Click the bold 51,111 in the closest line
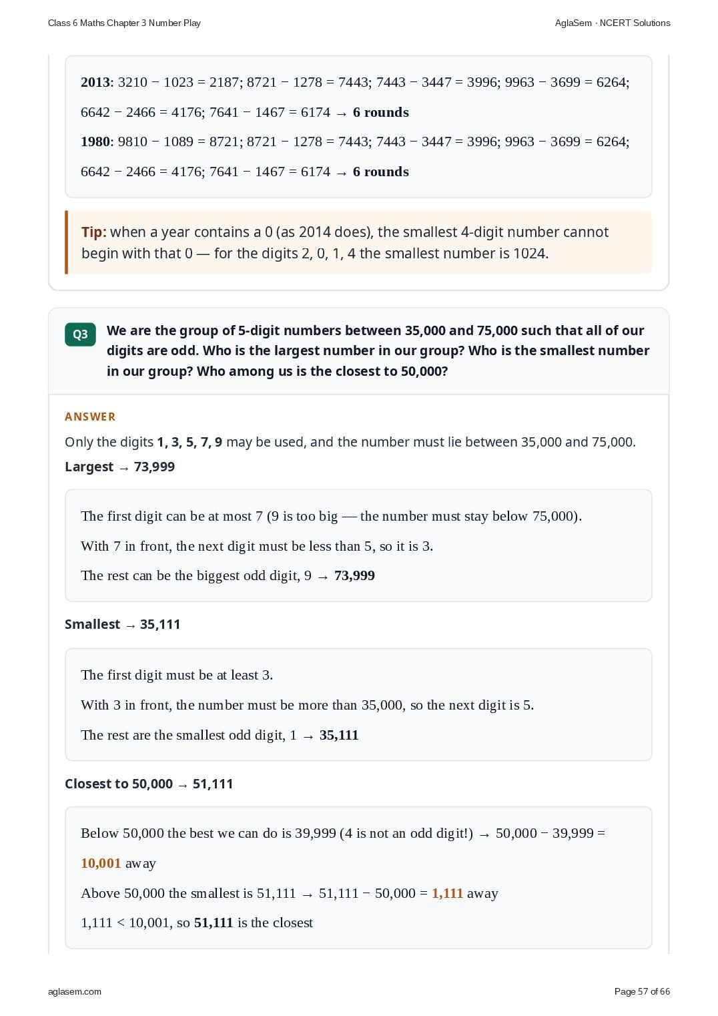The width and height of the screenshot is (718, 1016). [214, 923]
